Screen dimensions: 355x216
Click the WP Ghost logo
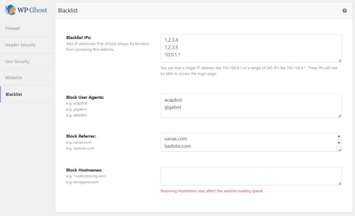point(26,10)
